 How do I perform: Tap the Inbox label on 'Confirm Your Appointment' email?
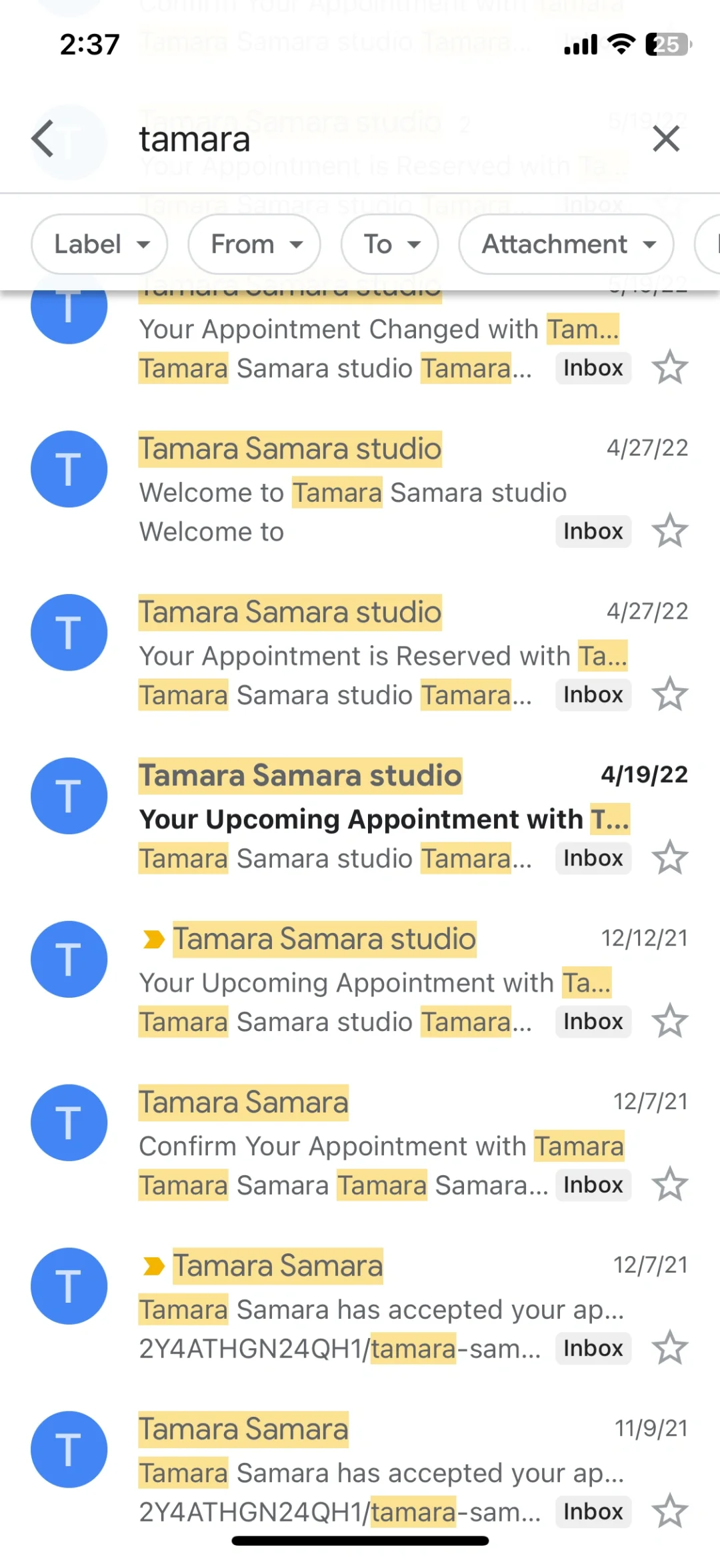pyautogui.click(x=593, y=1185)
